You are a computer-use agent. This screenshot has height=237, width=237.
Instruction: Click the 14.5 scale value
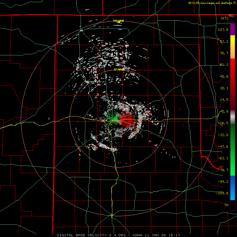point(224,100)
